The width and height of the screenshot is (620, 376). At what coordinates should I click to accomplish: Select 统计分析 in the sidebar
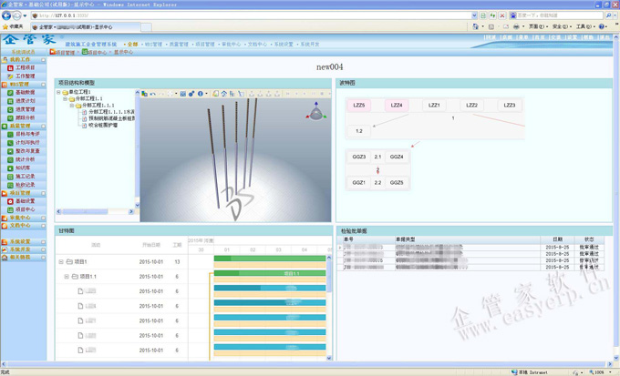pos(26,159)
